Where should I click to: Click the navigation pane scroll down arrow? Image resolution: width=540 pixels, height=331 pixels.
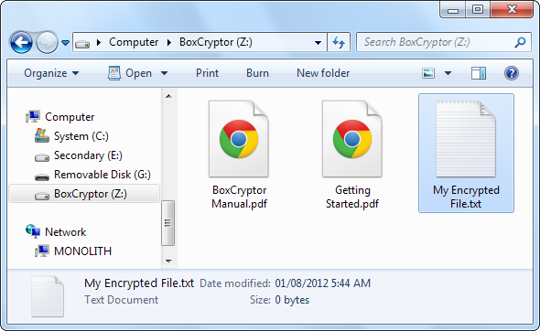click(x=168, y=262)
